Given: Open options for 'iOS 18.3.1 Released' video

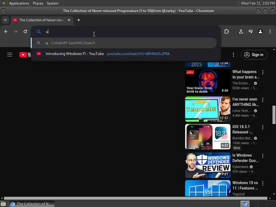Looking at the screenshot, I should point(263,127).
